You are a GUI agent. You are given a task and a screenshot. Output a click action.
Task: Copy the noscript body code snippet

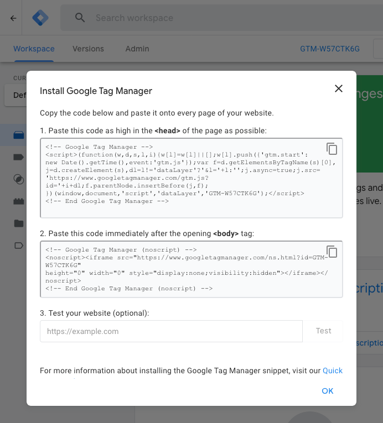332,252
